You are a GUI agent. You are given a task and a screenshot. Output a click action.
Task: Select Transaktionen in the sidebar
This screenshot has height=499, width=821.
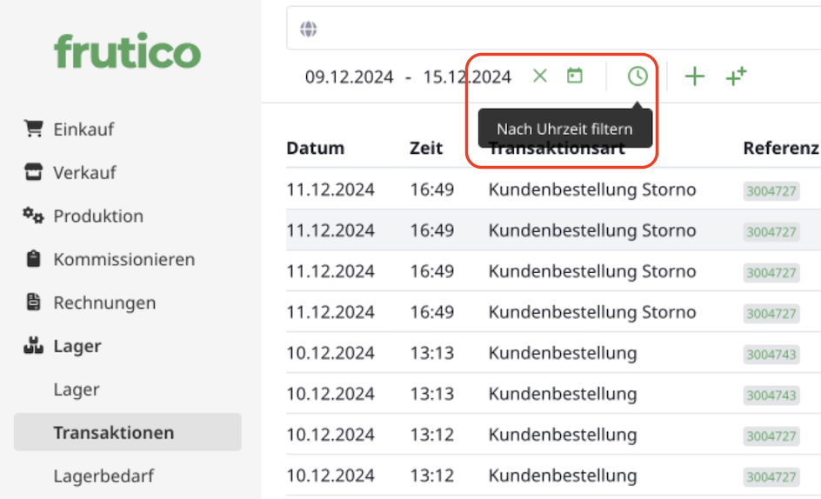(113, 433)
